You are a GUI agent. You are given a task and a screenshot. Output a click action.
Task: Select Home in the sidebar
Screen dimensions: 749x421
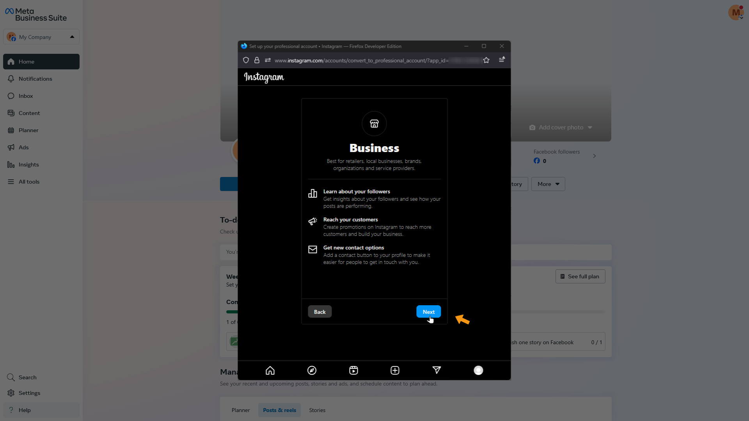point(41,62)
